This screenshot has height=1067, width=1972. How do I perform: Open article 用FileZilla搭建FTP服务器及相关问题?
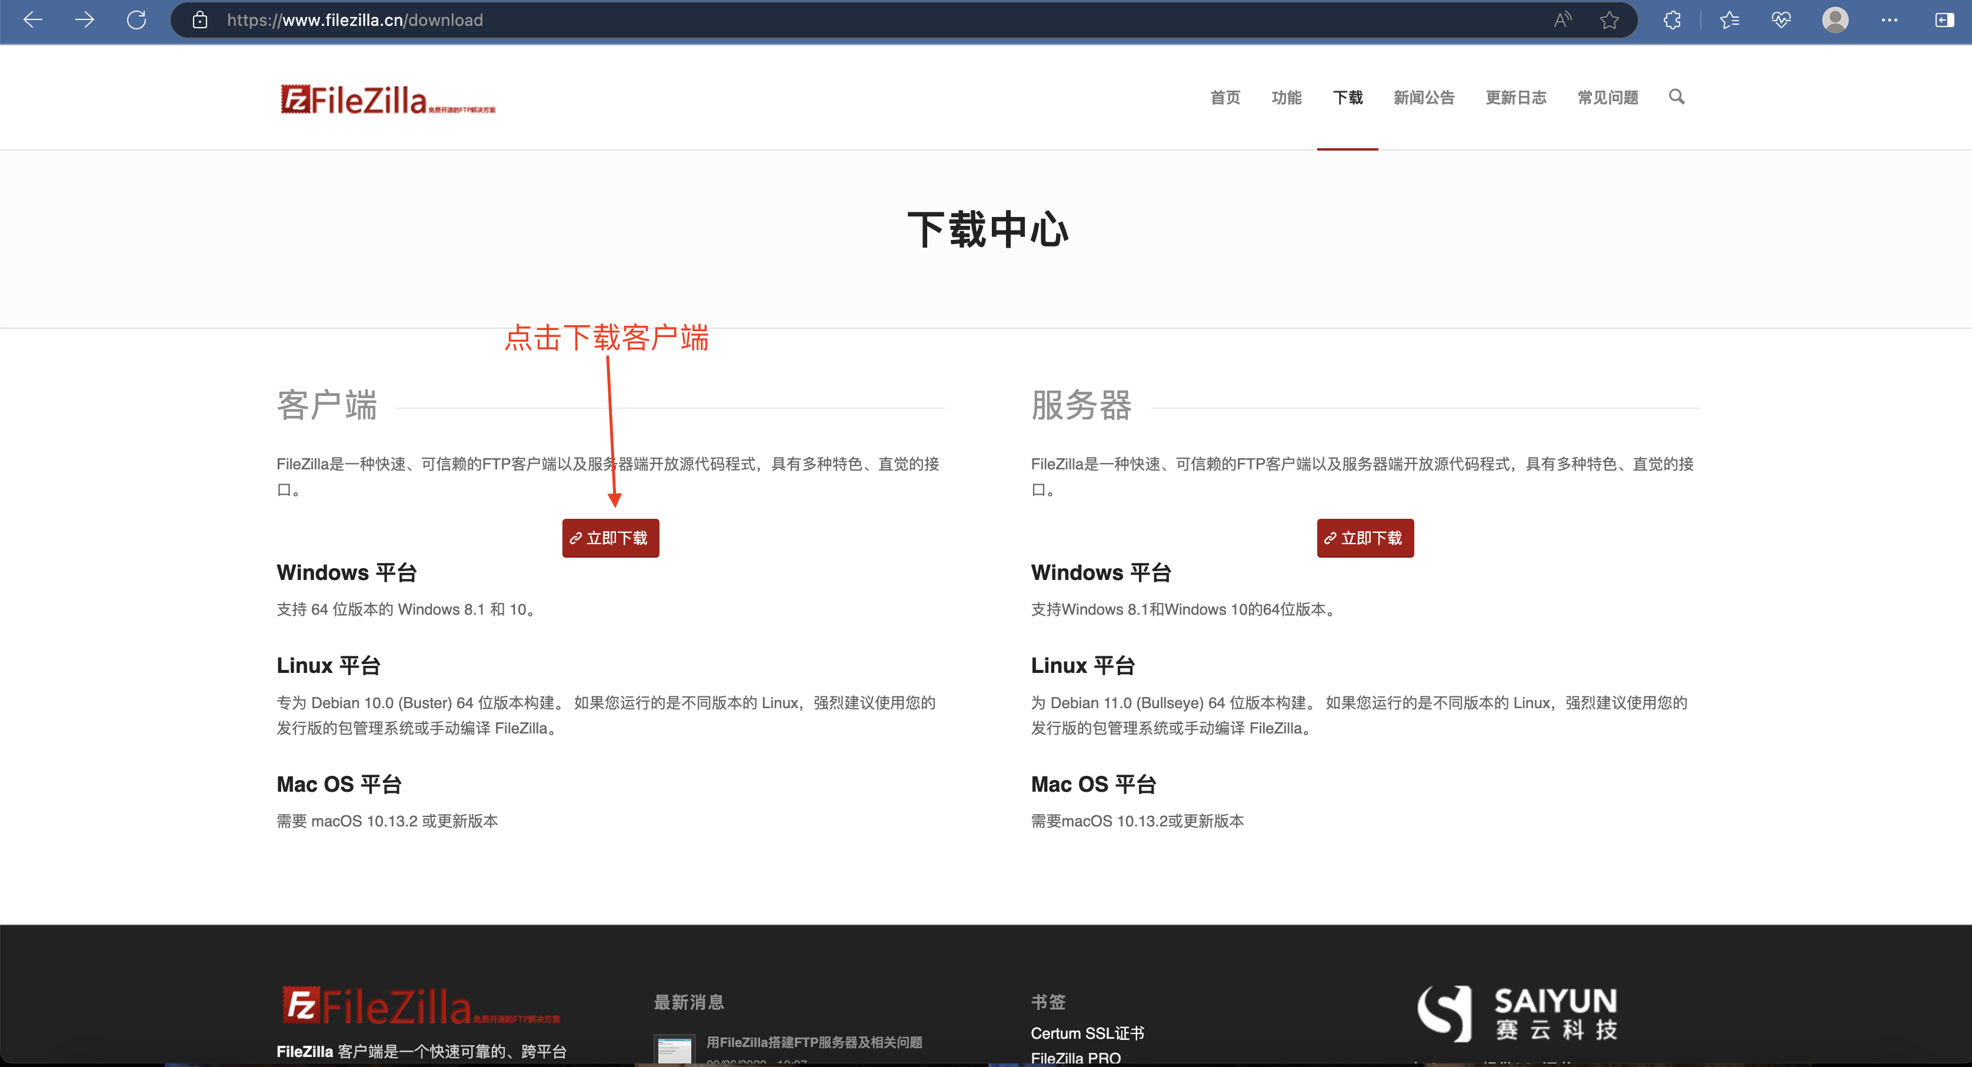pos(815,1042)
